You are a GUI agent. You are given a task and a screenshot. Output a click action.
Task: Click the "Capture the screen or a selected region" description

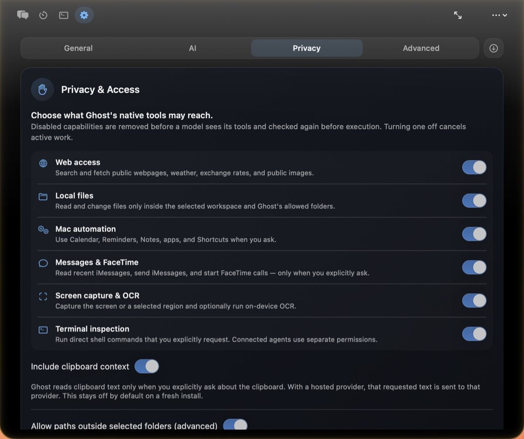point(176,306)
